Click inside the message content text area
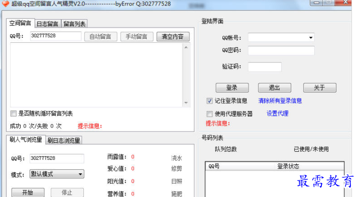Viewport: 358px width, 197px height. [96, 75]
